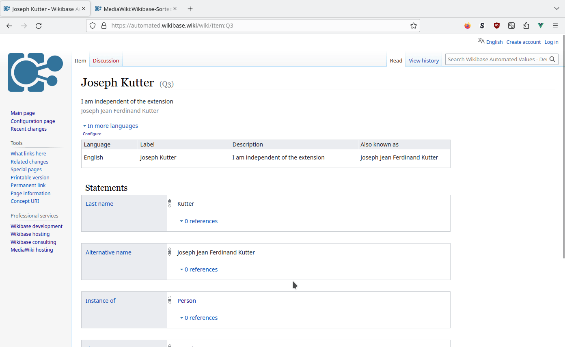Click the tracking protection shield
565x347 pixels.
93,25
